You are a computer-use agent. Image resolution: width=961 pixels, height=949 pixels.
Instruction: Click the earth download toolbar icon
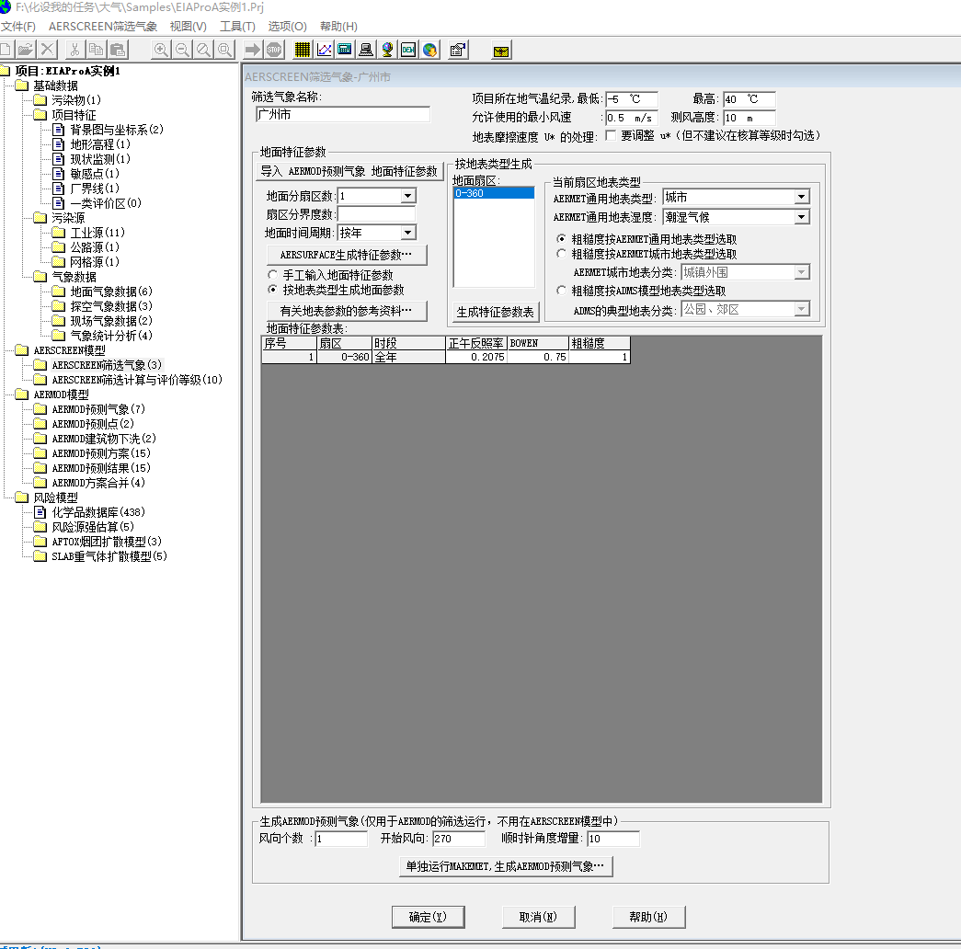[430, 50]
